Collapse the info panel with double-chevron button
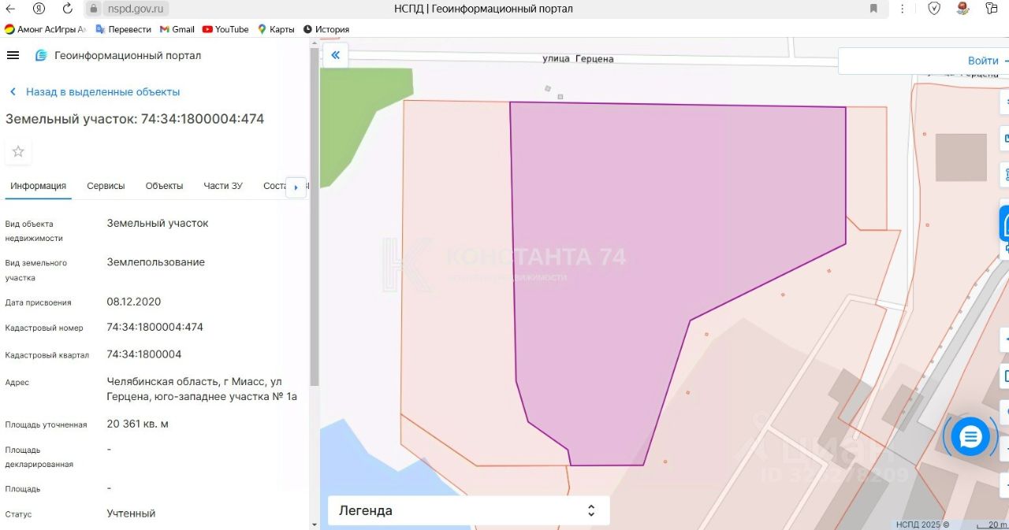The width and height of the screenshot is (1009, 530). click(x=335, y=54)
